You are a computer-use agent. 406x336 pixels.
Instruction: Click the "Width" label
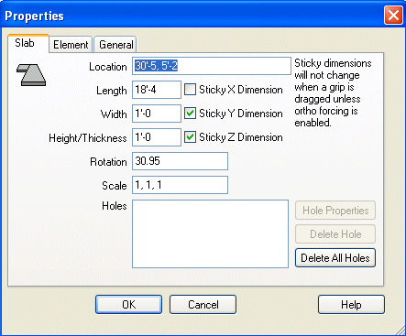[x=114, y=114]
